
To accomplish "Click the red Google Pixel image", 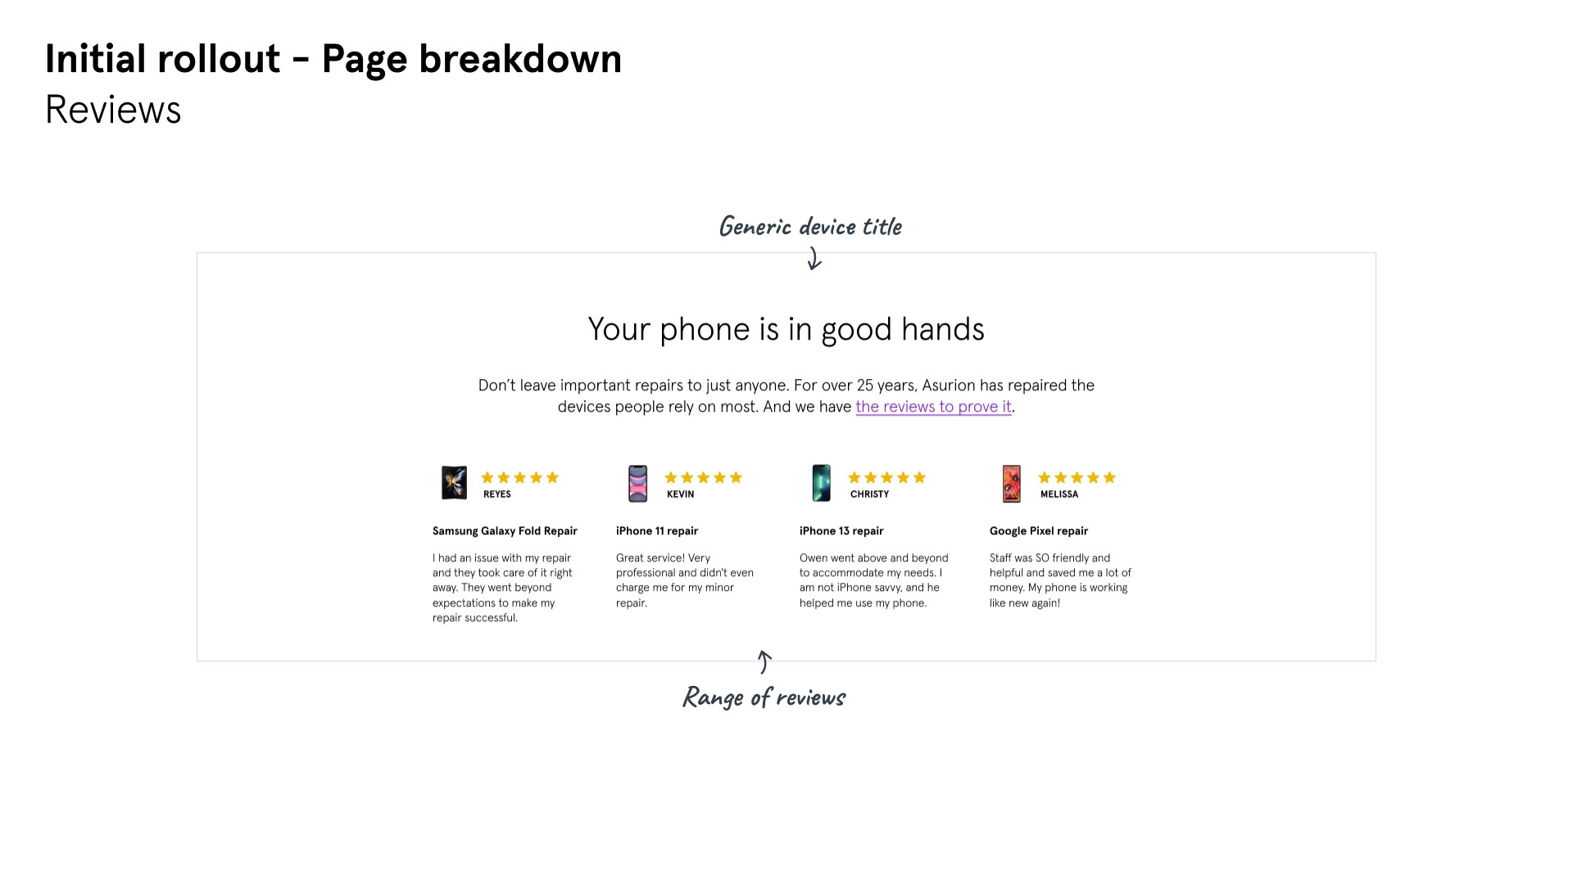I will tap(1012, 484).
